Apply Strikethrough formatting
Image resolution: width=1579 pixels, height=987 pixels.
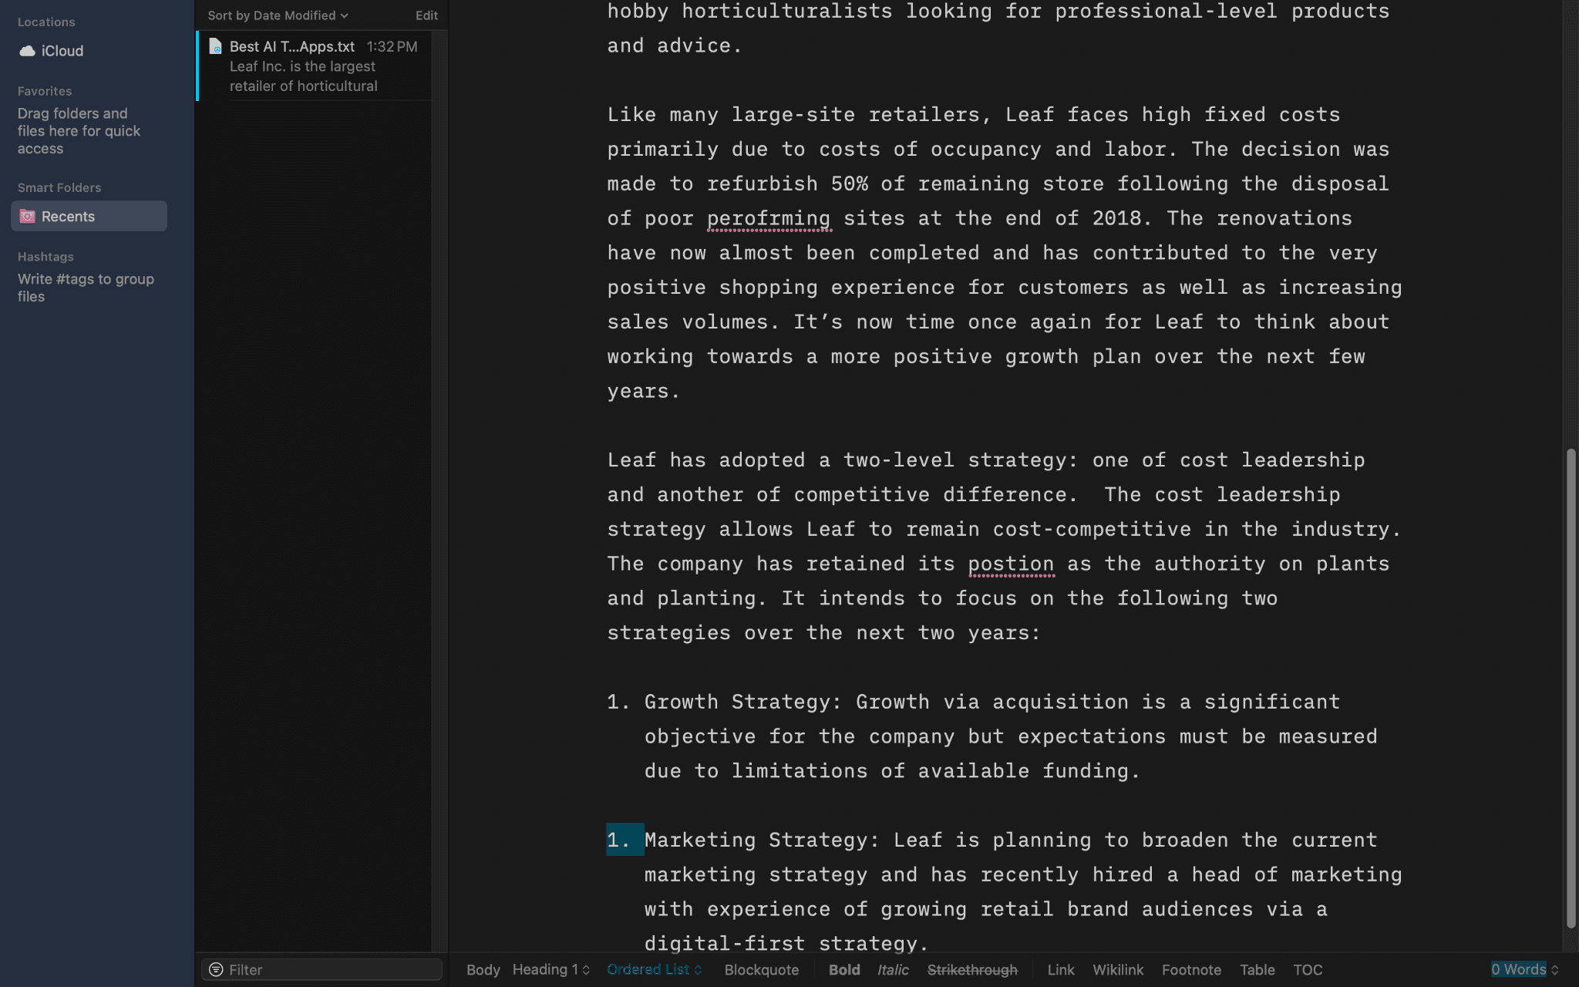tap(973, 969)
